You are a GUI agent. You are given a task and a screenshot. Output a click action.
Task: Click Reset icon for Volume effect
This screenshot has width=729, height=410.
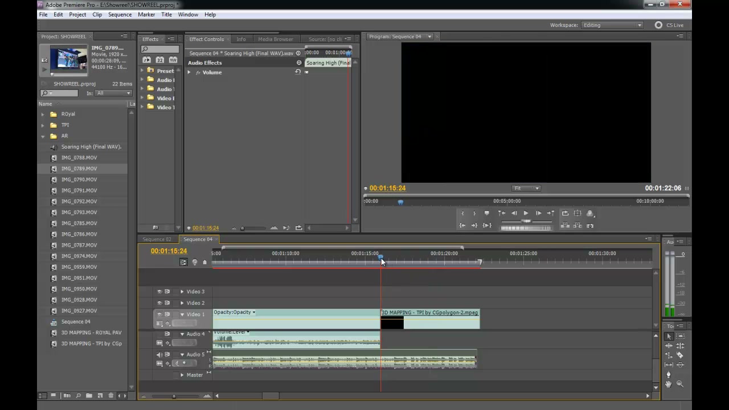click(297, 72)
